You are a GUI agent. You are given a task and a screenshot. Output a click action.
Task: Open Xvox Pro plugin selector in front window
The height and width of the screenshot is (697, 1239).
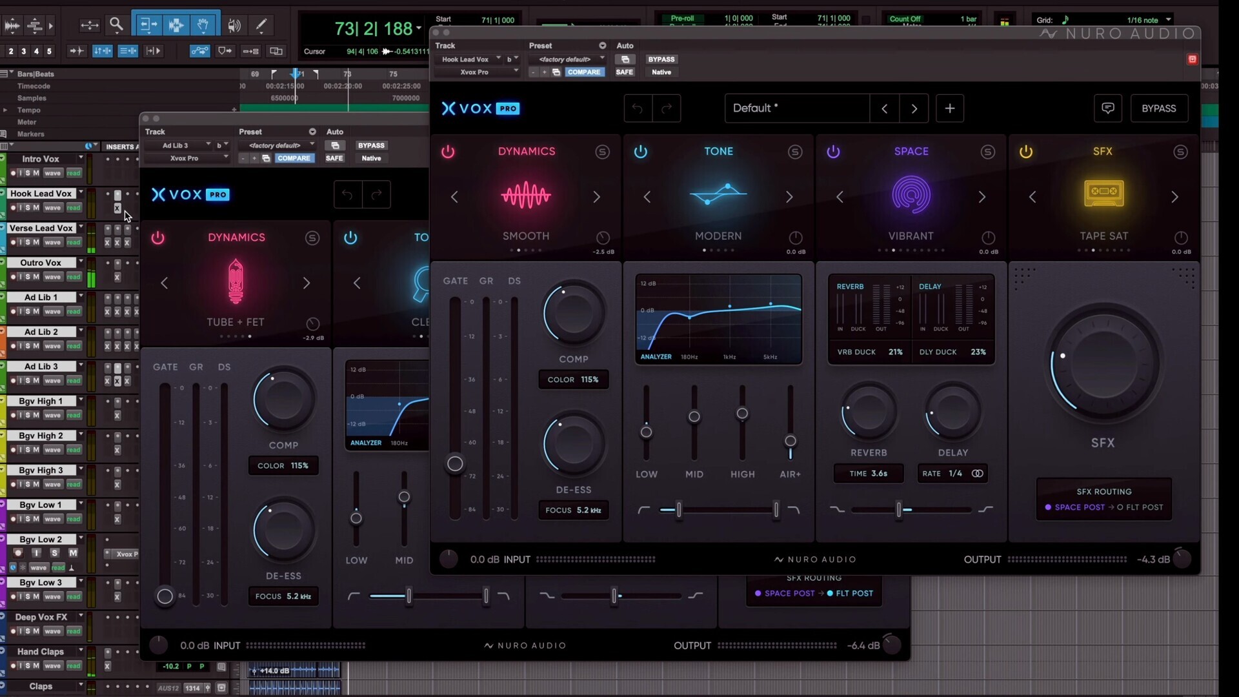click(x=477, y=72)
